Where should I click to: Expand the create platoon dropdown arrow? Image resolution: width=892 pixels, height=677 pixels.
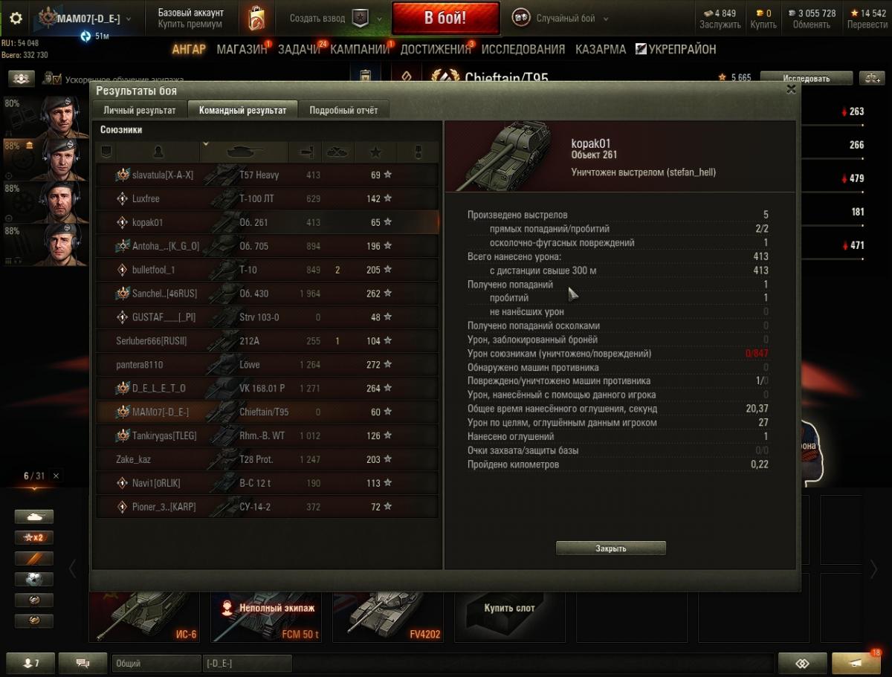[380, 19]
